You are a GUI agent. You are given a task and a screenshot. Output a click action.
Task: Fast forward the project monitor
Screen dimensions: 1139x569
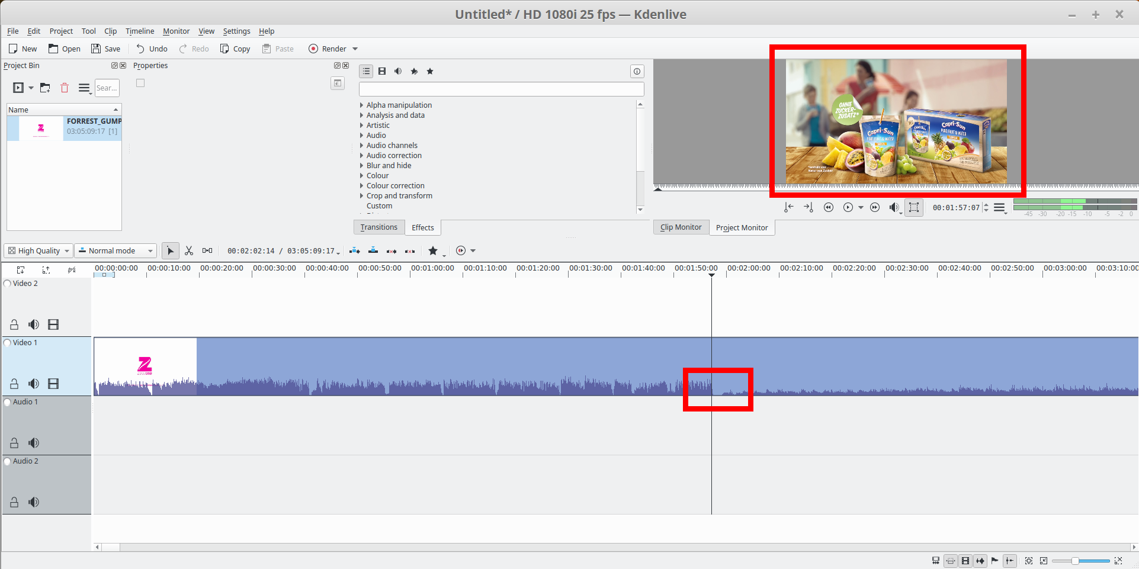[x=875, y=207]
